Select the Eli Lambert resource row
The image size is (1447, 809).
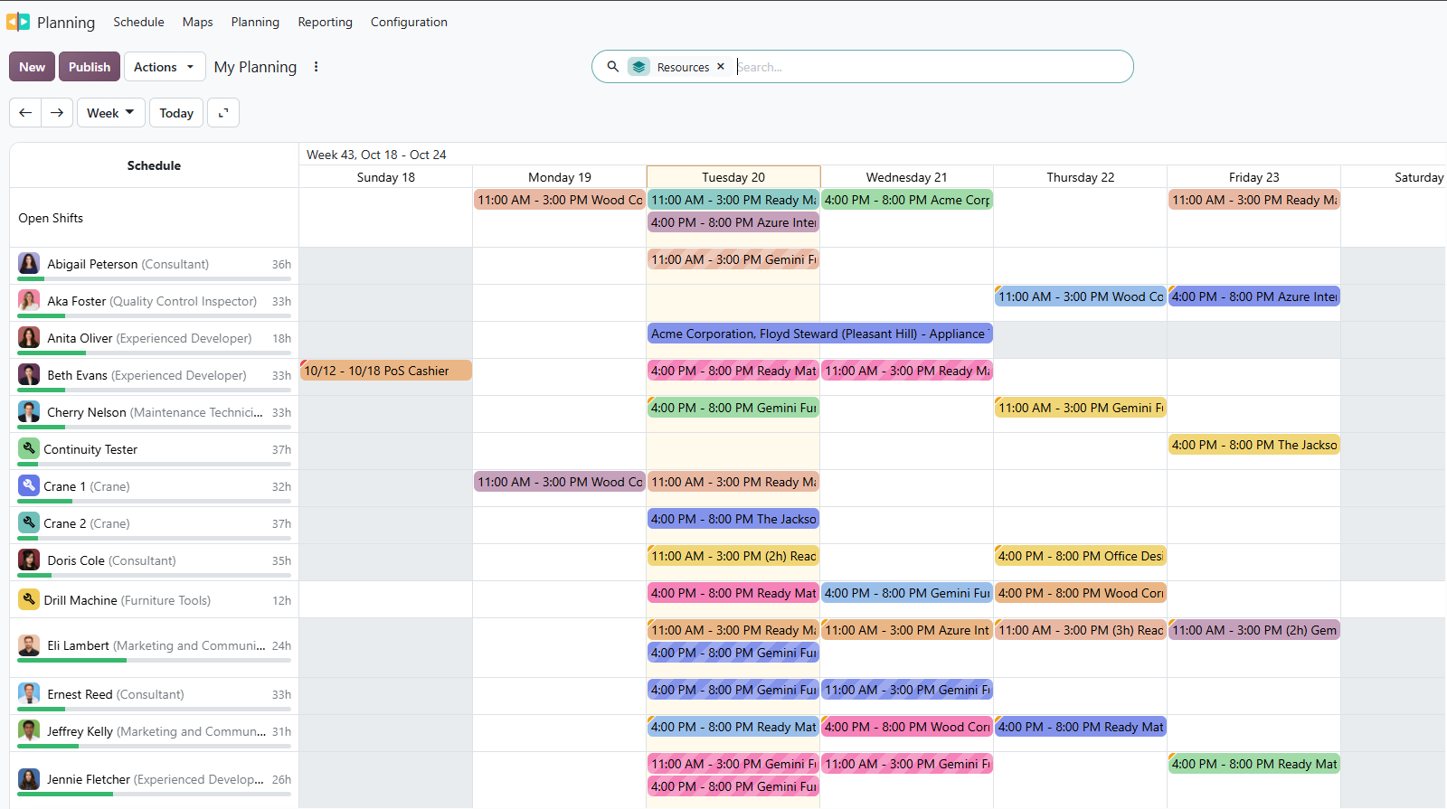point(155,645)
